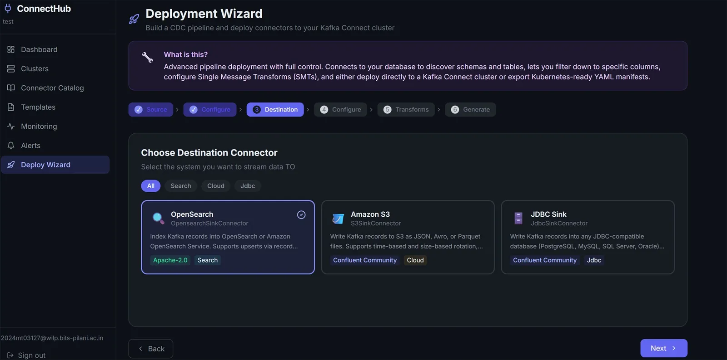Viewport: 727px width, 360px height.
Task: Click the account email 2024mt03127@wilp.bits-pilani.ac.in
Action: [52, 338]
